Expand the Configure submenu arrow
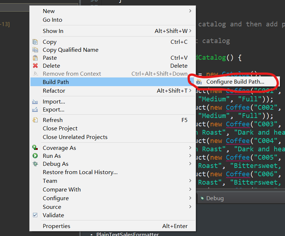Screen dimensions: 285x236 coord(190,198)
